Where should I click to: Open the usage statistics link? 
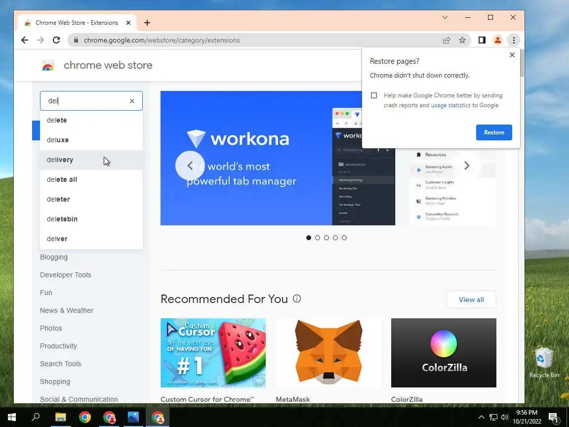pyautogui.click(x=450, y=105)
